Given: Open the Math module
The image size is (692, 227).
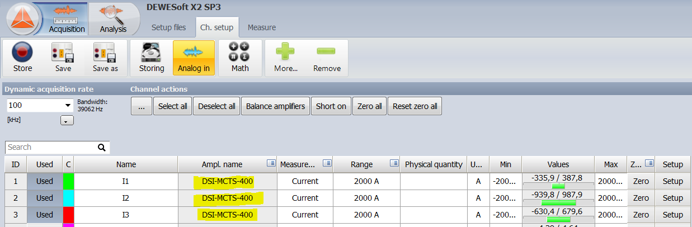Looking at the screenshot, I should (241, 58).
